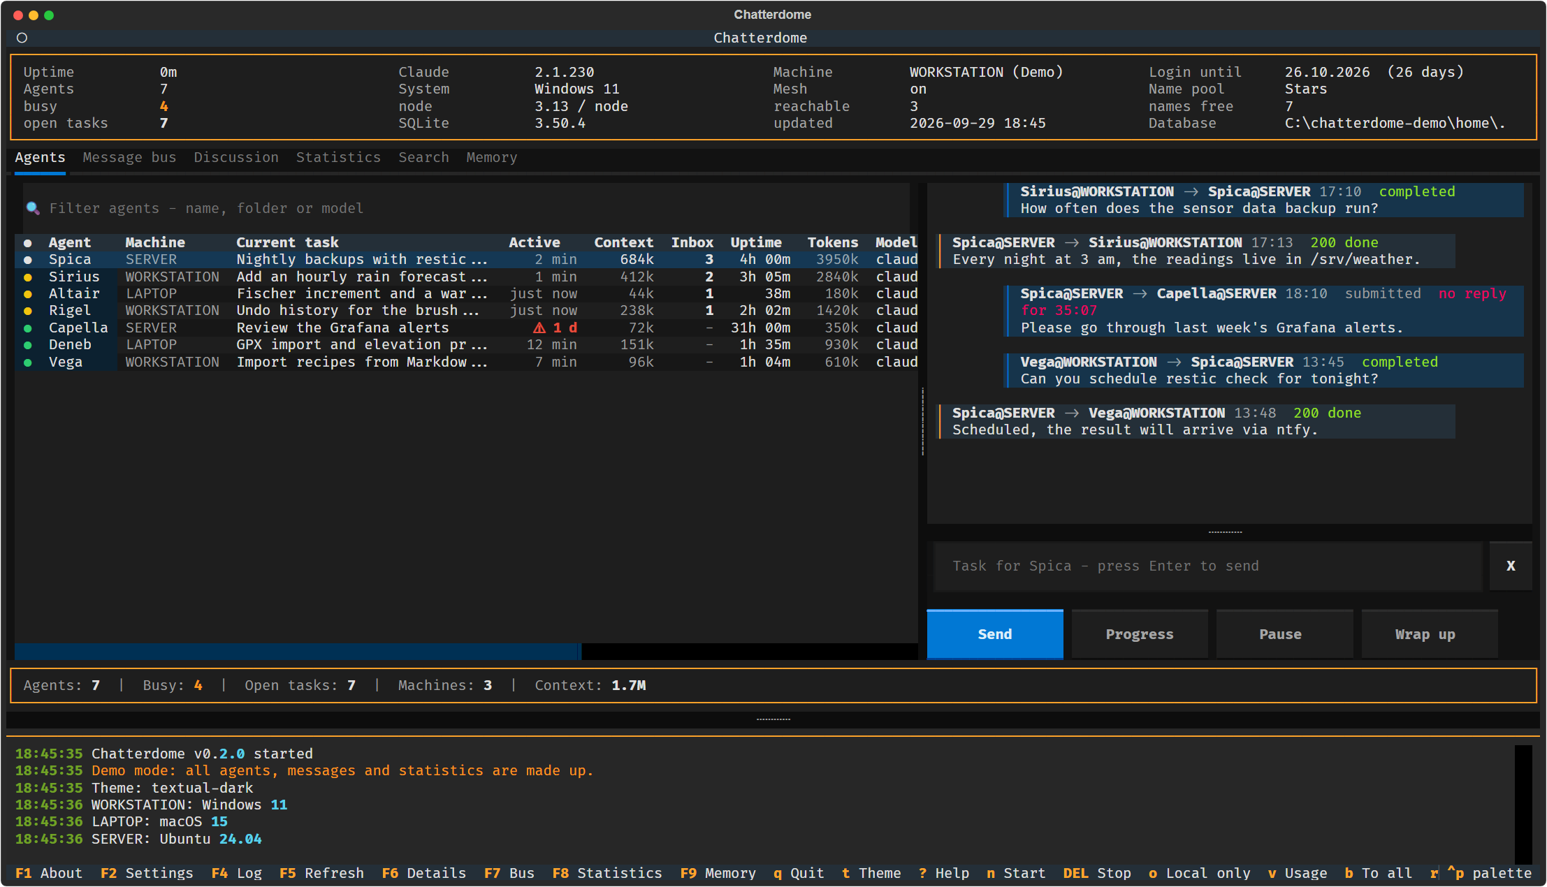Click F6 Details in footer
This screenshot has height=887, width=1547.
424,873
